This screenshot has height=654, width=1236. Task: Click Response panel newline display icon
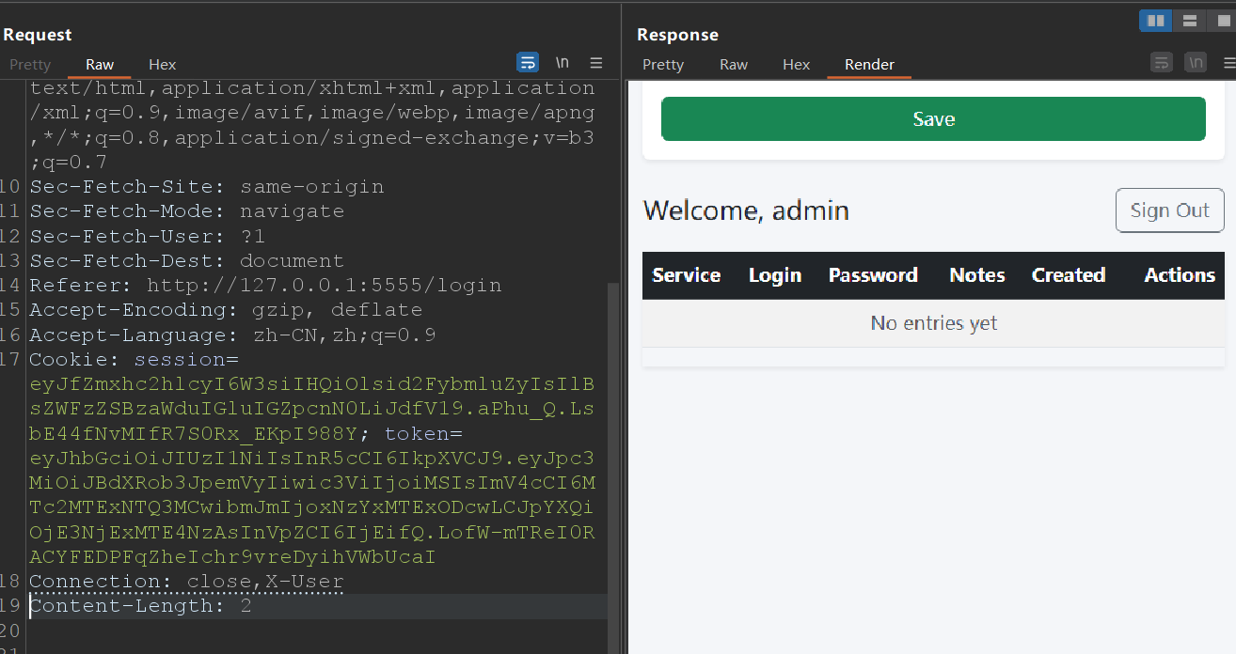pos(1196,63)
